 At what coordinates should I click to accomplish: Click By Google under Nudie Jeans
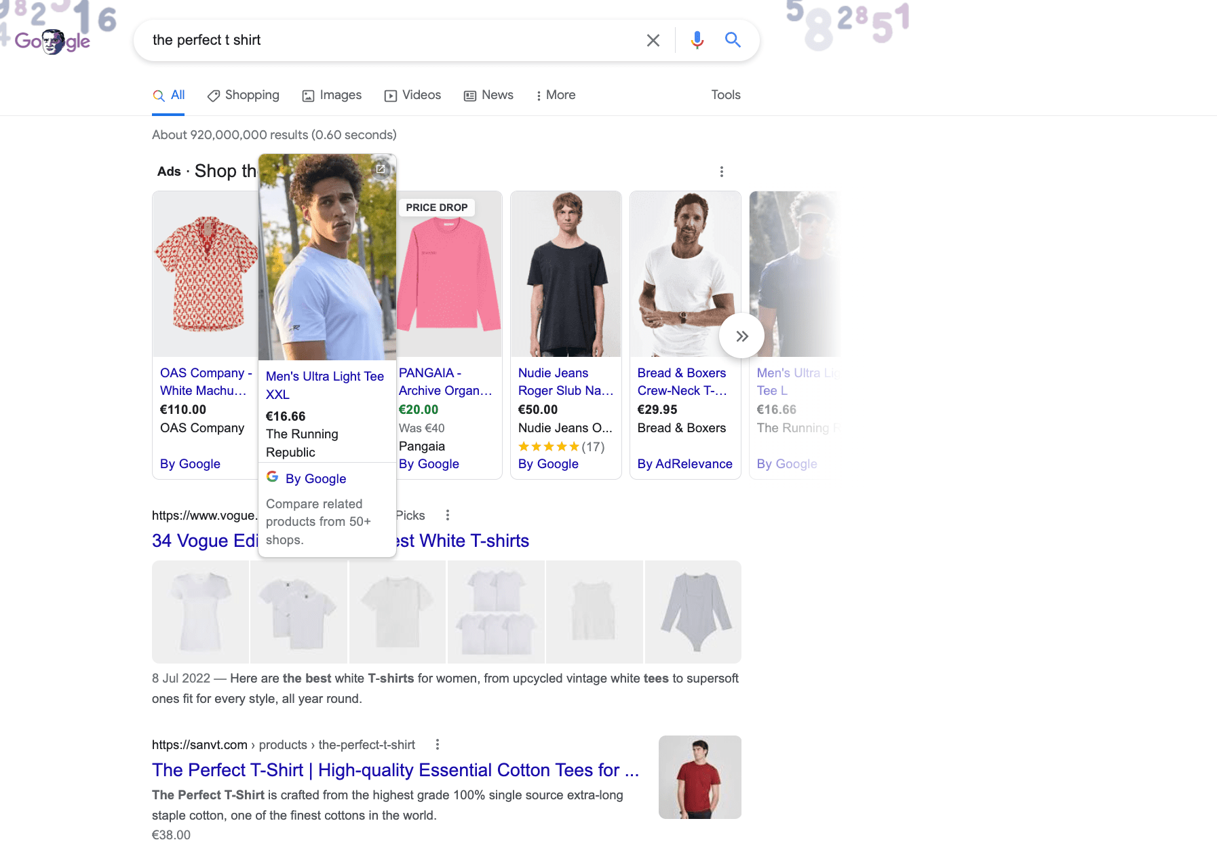[x=548, y=464]
